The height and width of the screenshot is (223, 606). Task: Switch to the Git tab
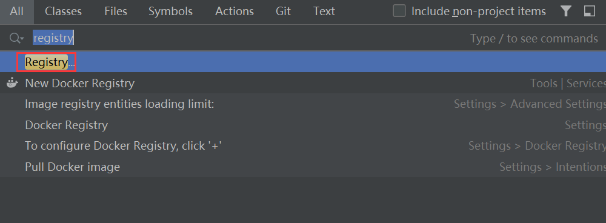(x=283, y=12)
